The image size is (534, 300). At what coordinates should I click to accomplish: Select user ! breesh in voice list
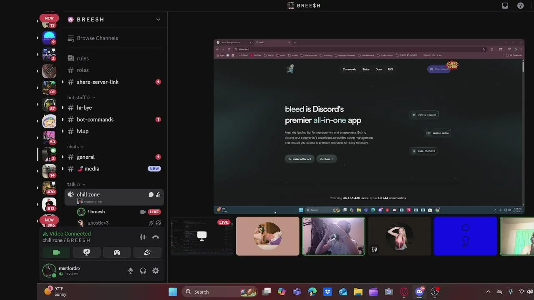[x=114, y=212]
